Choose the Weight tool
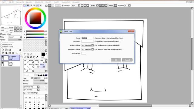This screenshot has height=109, width=194. point(37,61)
